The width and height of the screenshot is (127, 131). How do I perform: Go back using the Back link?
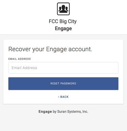[63, 97]
